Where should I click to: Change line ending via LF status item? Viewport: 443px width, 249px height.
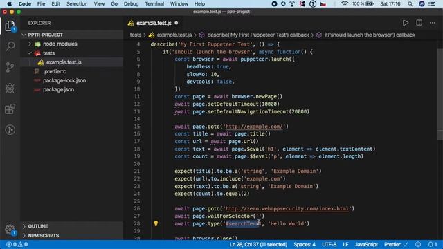(x=345, y=244)
